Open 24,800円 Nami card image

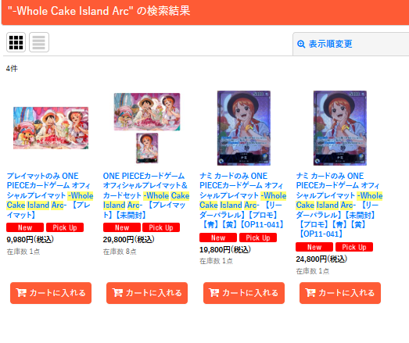(x=340, y=128)
